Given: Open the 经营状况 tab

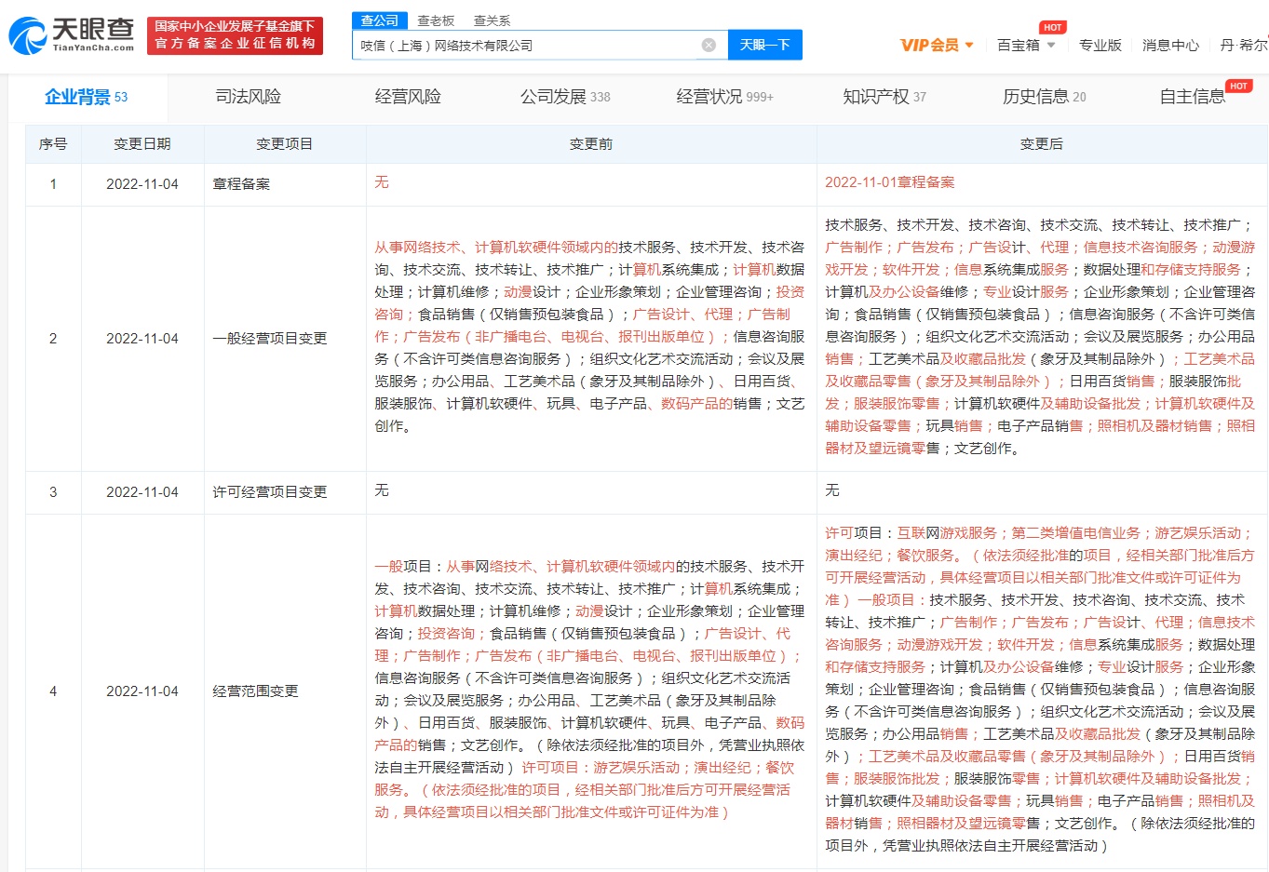Looking at the screenshot, I should (724, 97).
